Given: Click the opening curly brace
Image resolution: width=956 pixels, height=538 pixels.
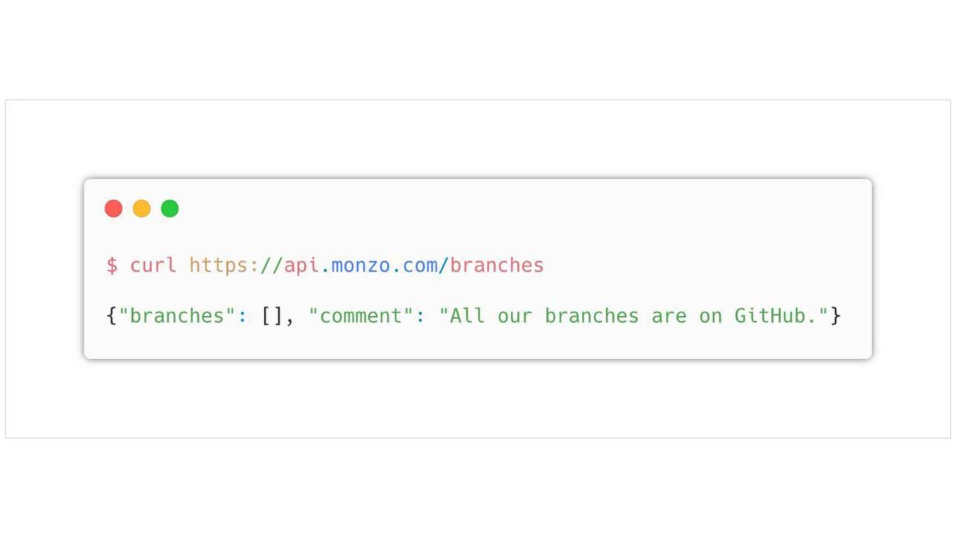Looking at the screenshot, I should (x=112, y=315).
